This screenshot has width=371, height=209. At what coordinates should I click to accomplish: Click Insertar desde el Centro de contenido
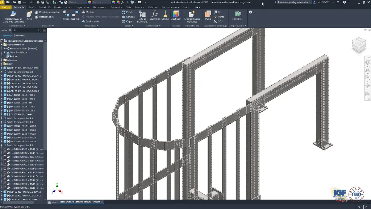(13, 17)
